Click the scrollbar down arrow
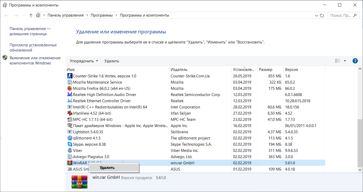Screen dimensions: 363x192 (x=360, y=169)
